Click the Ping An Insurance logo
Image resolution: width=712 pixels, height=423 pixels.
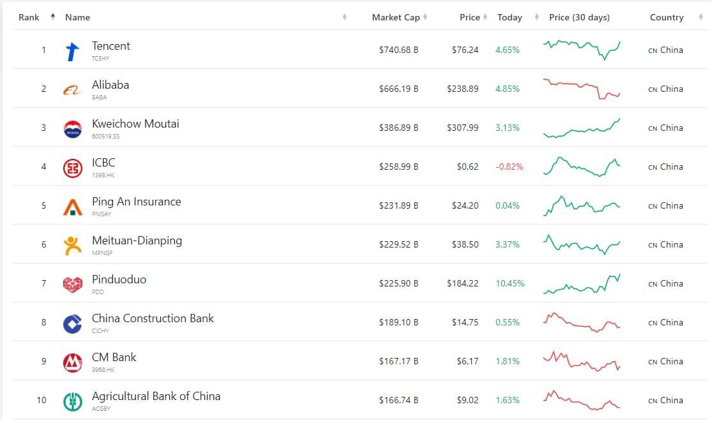click(73, 207)
